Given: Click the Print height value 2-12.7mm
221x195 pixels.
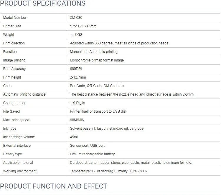Looking at the screenshot, I should coord(78,77).
